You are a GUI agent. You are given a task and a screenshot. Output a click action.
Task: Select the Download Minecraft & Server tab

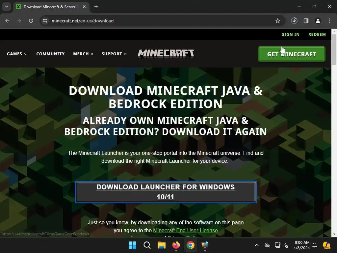coord(50,7)
